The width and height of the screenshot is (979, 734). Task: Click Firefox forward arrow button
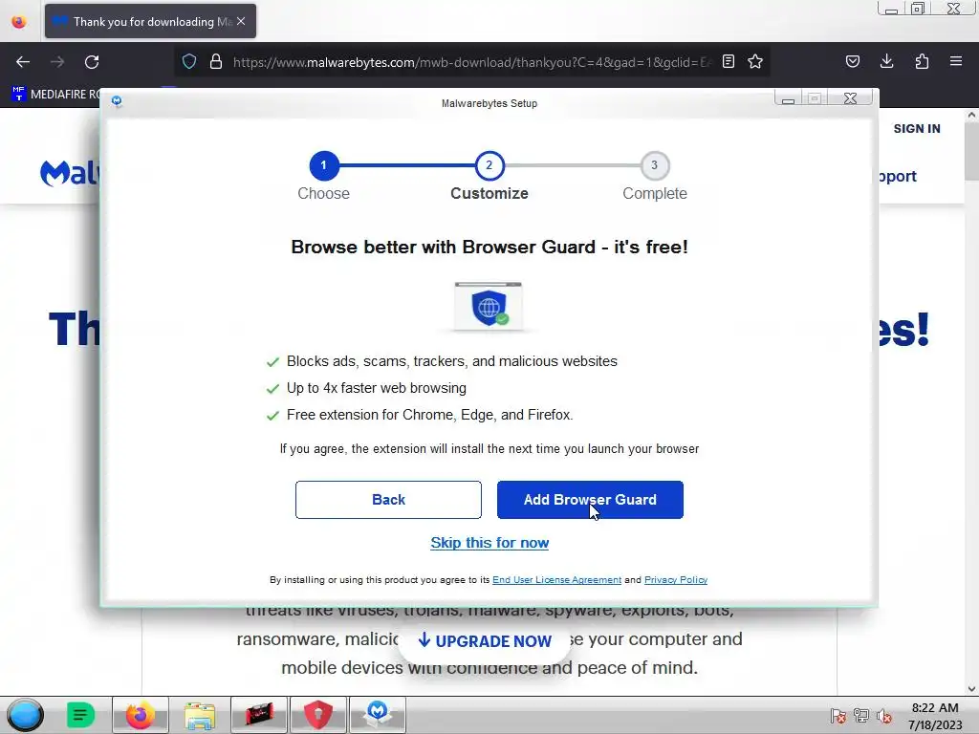point(57,62)
